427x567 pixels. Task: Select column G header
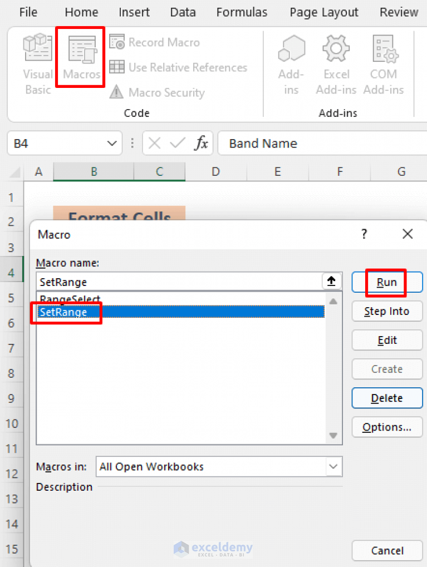(399, 171)
